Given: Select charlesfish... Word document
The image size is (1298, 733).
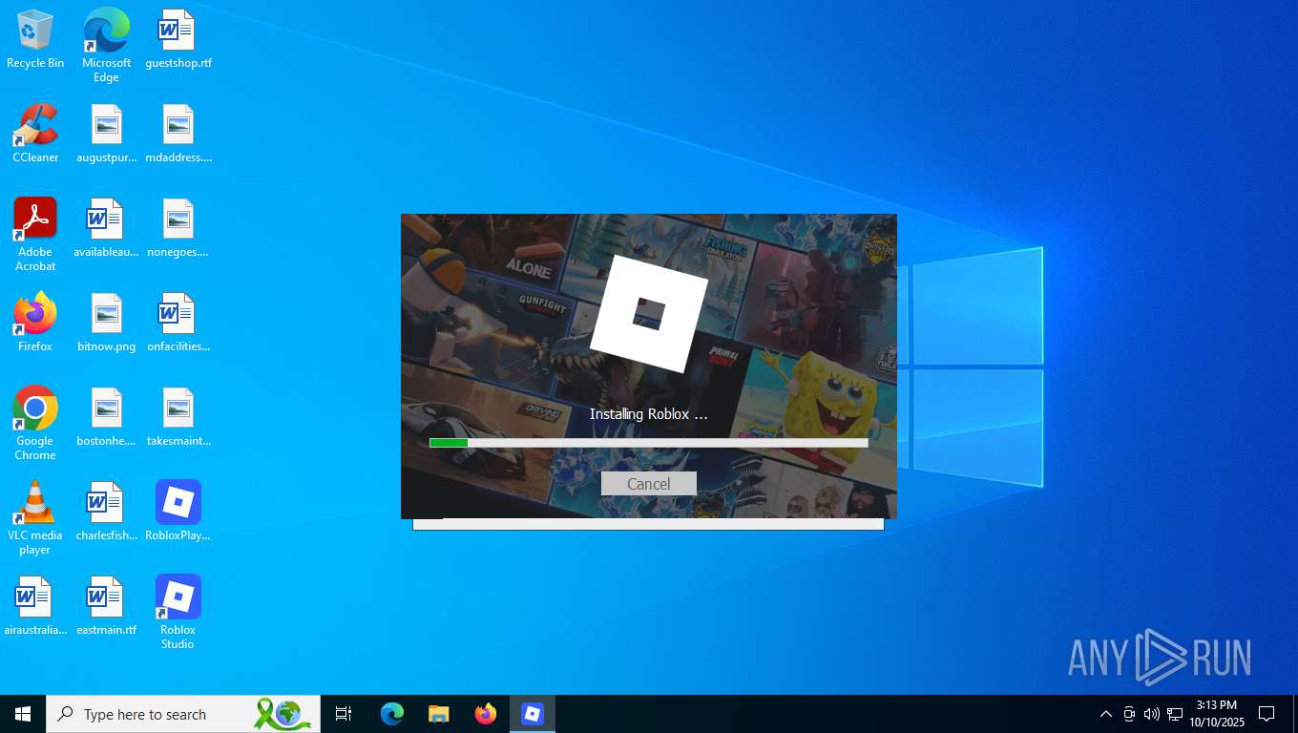Looking at the screenshot, I should [x=106, y=512].
